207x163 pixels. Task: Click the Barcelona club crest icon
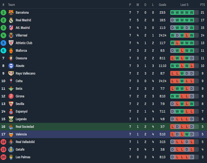point(11,12)
